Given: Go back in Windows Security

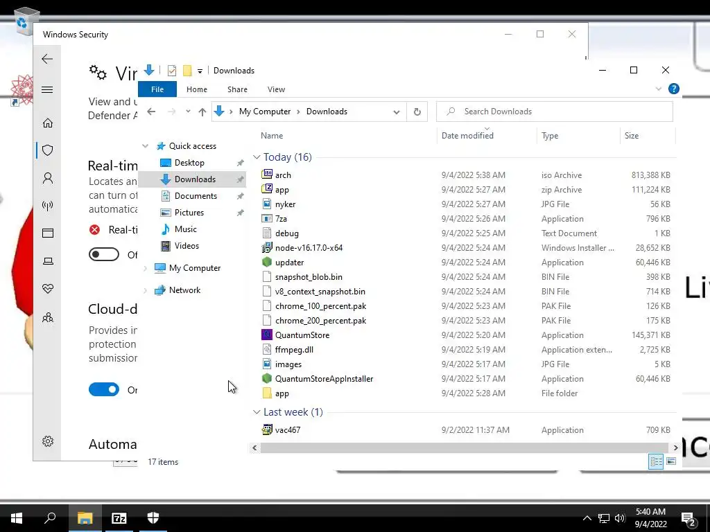Looking at the screenshot, I should [47, 59].
